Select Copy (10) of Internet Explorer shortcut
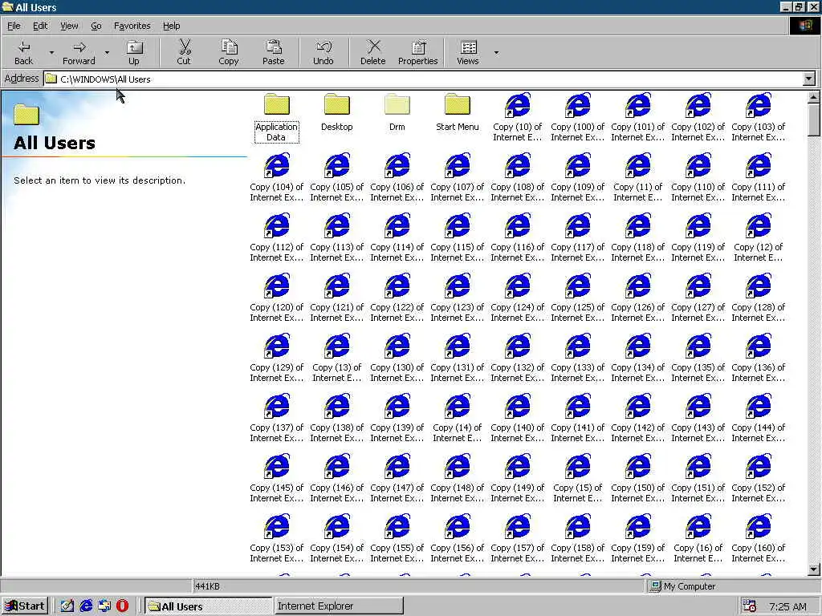Viewport: 822px width, 616px height. [x=518, y=118]
